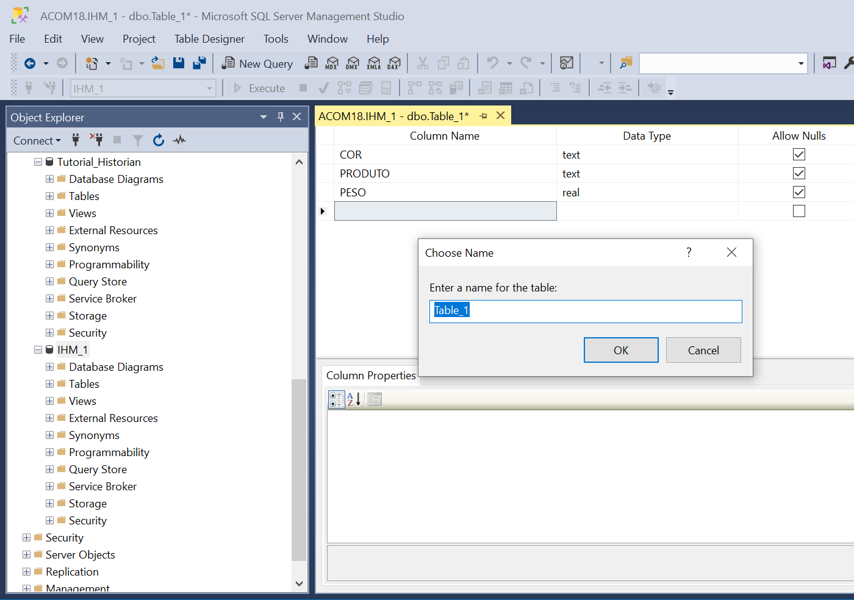The width and height of the screenshot is (854, 600).
Task: Click the Save All icon
Action: coord(199,63)
